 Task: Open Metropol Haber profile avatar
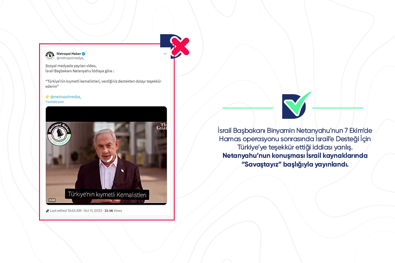50,56
